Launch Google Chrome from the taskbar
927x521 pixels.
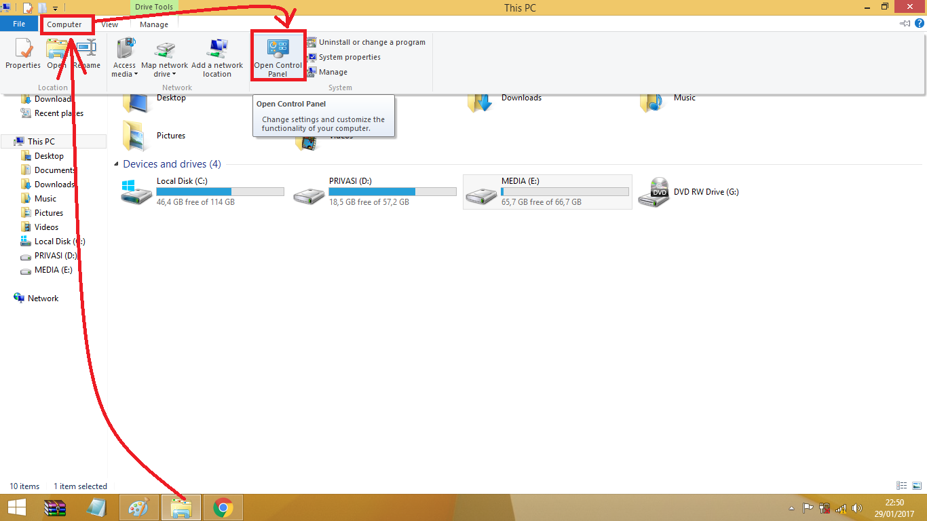click(x=223, y=507)
